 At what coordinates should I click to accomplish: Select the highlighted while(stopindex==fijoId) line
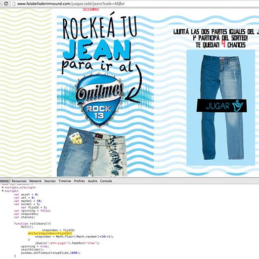tap(50, 233)
